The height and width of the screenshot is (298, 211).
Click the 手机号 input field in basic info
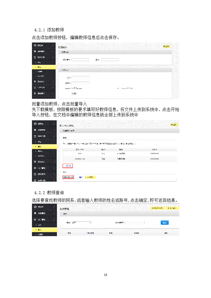[x=81, y=83]
